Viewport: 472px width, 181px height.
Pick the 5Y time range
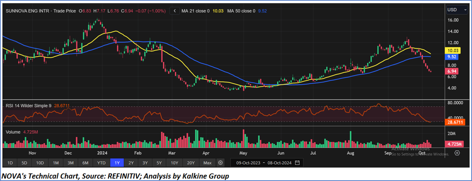coord(159,163)
